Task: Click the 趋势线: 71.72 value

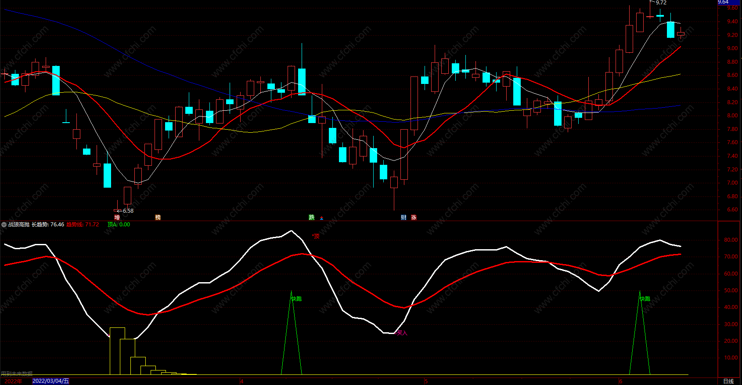Action: (x=83, y=225)
